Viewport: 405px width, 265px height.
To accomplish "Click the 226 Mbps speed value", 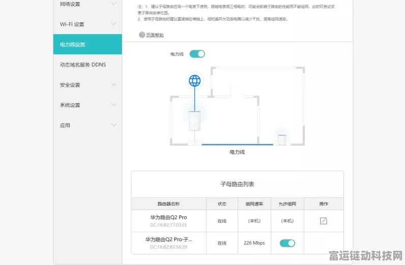I will pos(254,243).
